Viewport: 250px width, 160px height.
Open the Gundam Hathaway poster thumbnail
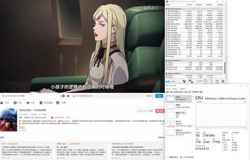click(9, 120)
